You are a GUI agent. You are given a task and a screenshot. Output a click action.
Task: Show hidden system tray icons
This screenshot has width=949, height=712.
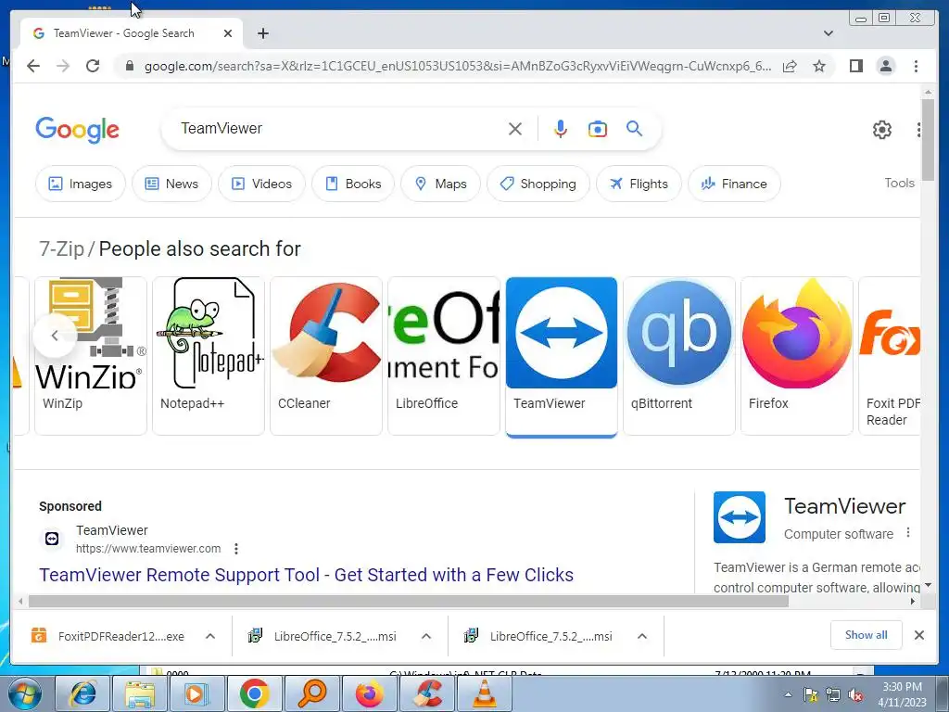(x=788, y=694)
